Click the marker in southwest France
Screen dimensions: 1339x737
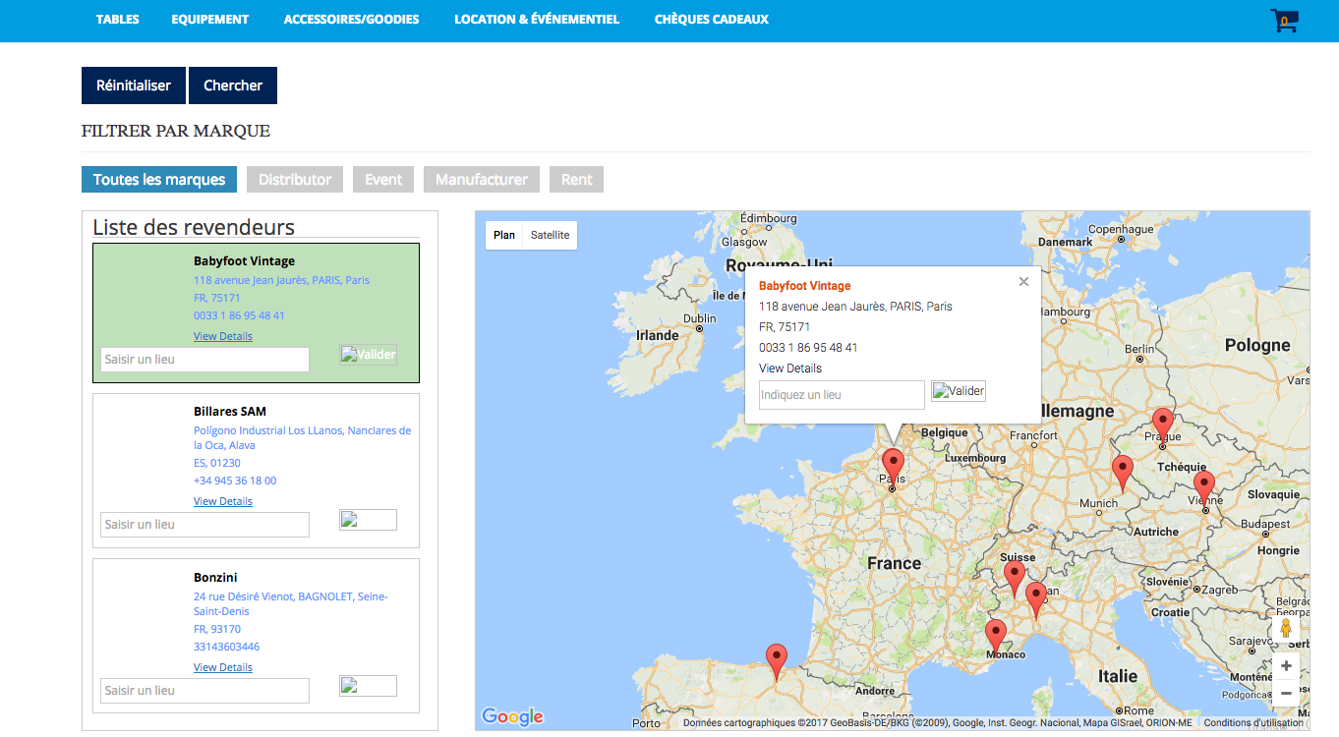(x=777, y=661)
